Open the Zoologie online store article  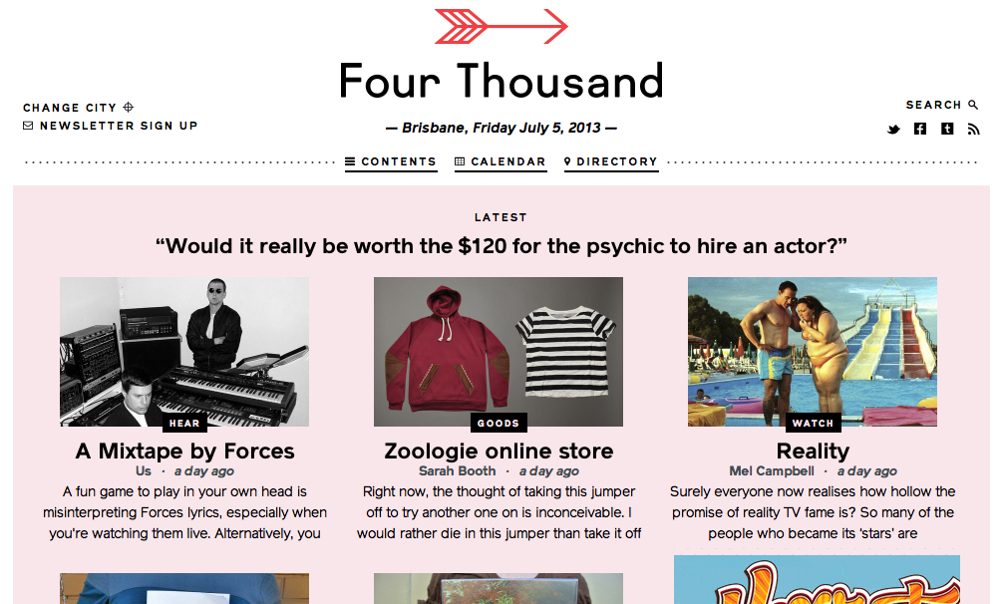499,452
